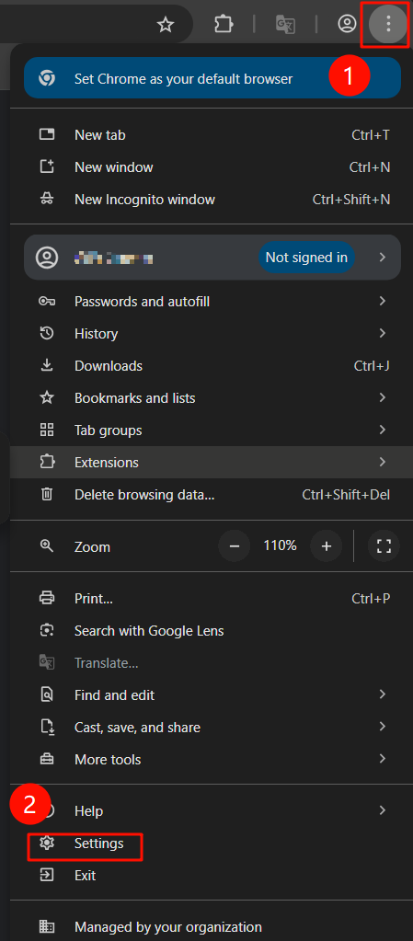Expand the profile row chevron
Viewport: 413px width, 941px height.
[383, 258]
